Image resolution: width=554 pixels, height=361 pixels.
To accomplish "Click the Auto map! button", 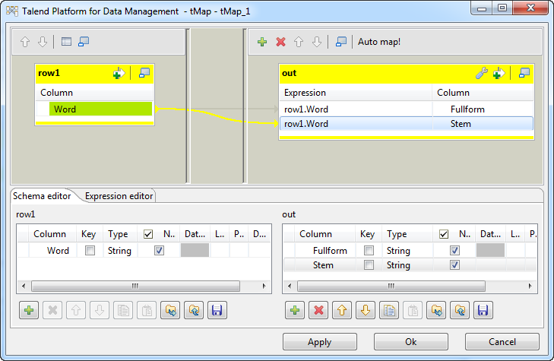I will pyautogui.click(x=379, y=42).
